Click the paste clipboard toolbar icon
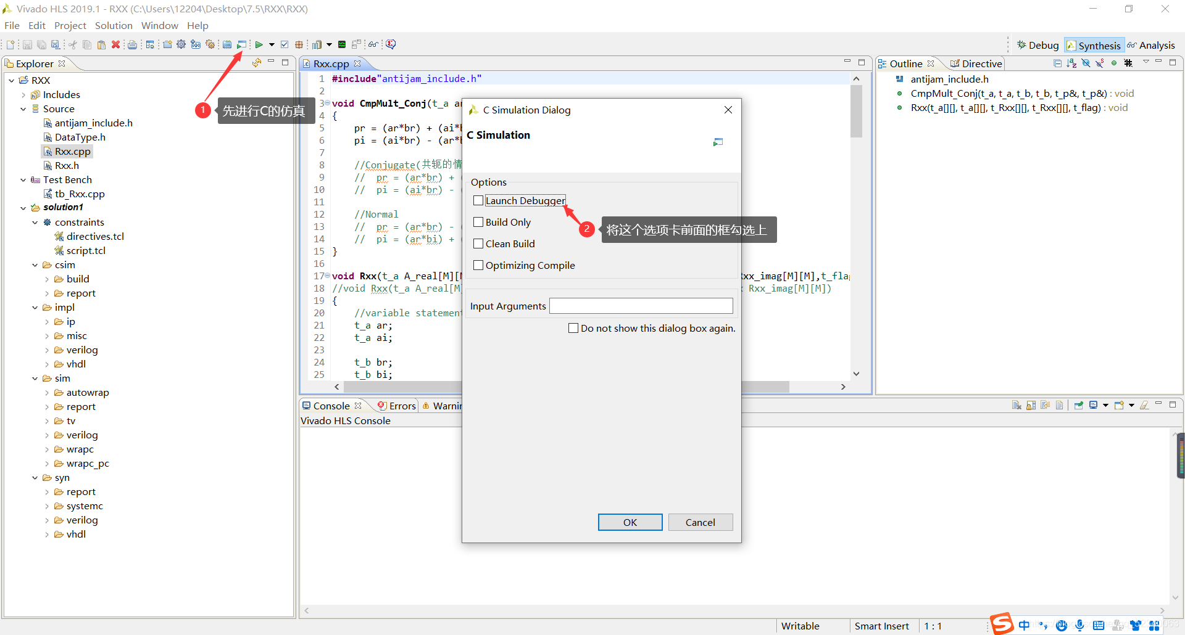 (x=101, y=44)
